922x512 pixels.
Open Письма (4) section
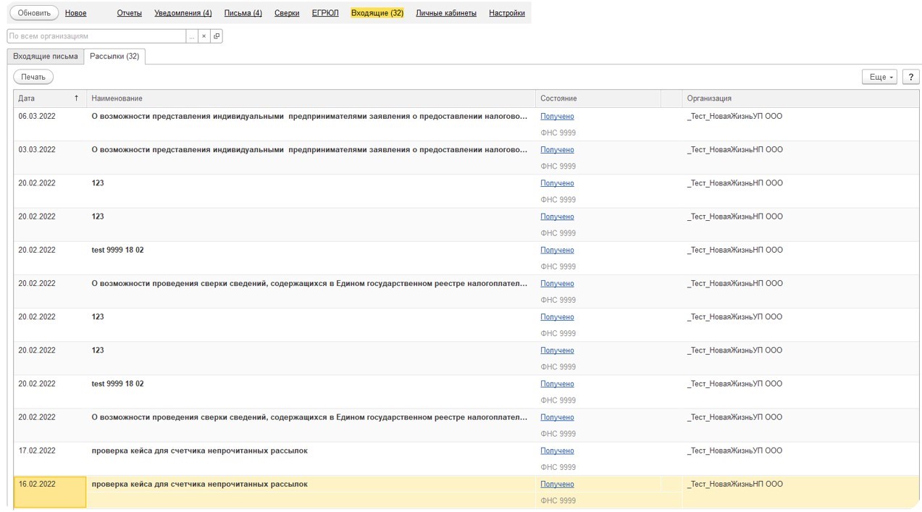tap(243, 13)
